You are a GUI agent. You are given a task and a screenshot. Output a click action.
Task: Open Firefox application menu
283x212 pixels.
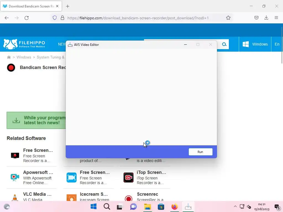point(276,18)
